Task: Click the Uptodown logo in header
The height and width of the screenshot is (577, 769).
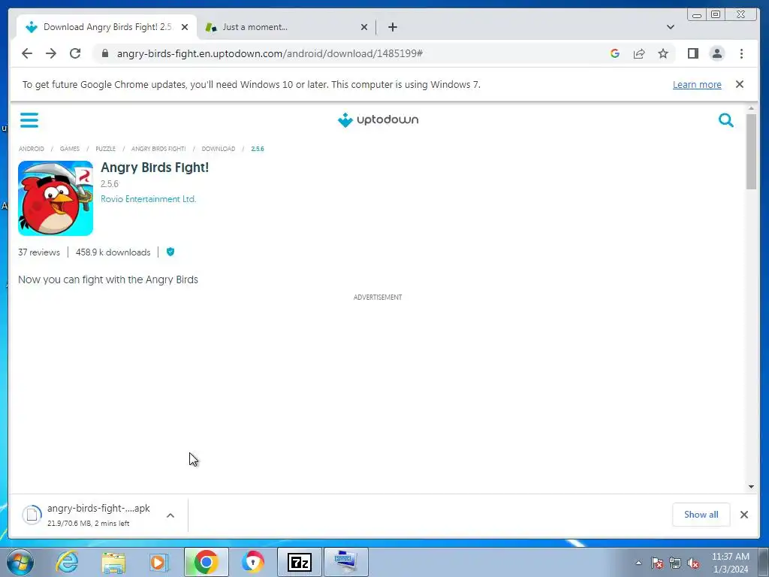Action: [378, 119]
